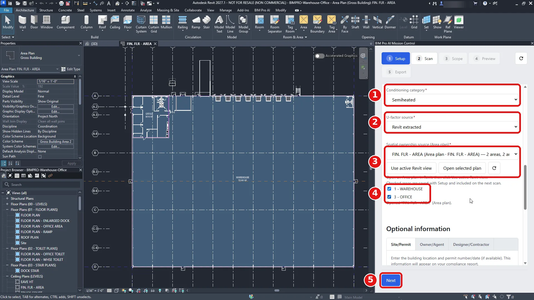Expand the Room & Area panel dropdown
This screenshot has width=534, height=300.
[295, 37]
